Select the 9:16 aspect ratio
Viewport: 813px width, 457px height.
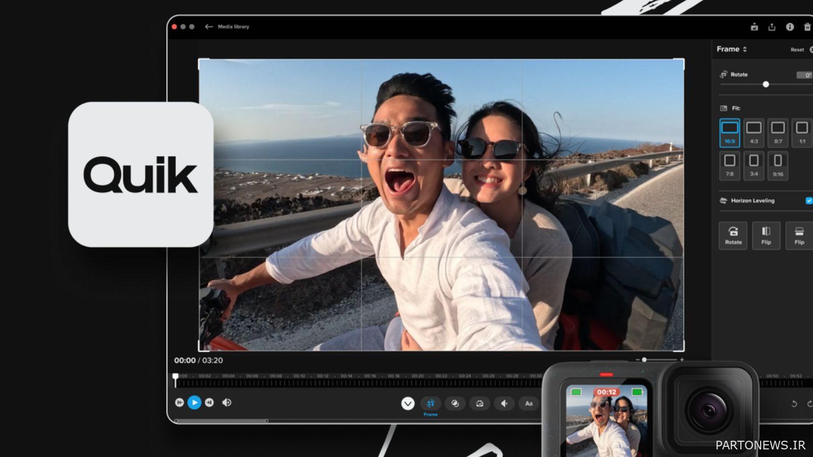coord(778,166)
